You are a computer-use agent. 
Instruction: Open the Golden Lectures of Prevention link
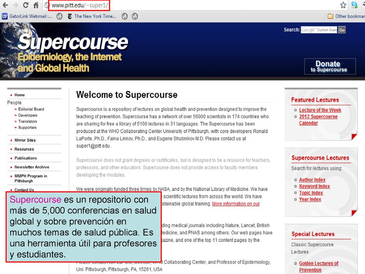319,267
